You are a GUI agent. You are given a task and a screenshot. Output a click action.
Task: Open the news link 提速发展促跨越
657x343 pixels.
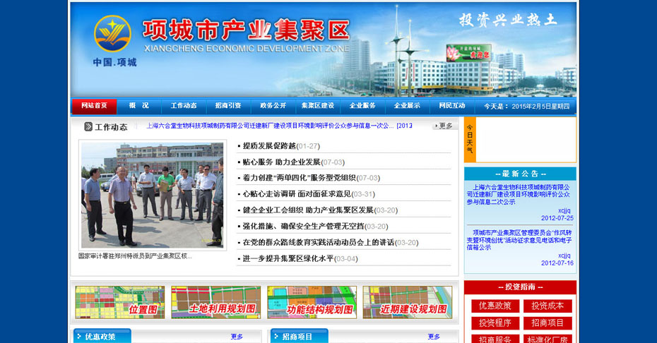(269, 146)
